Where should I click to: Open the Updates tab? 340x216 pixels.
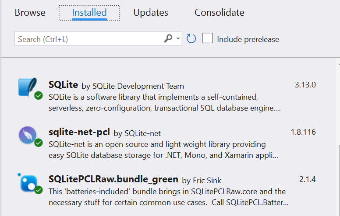point(151,12)
